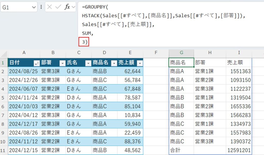Select column D header
Screen dimensions: 264x155
104,53
